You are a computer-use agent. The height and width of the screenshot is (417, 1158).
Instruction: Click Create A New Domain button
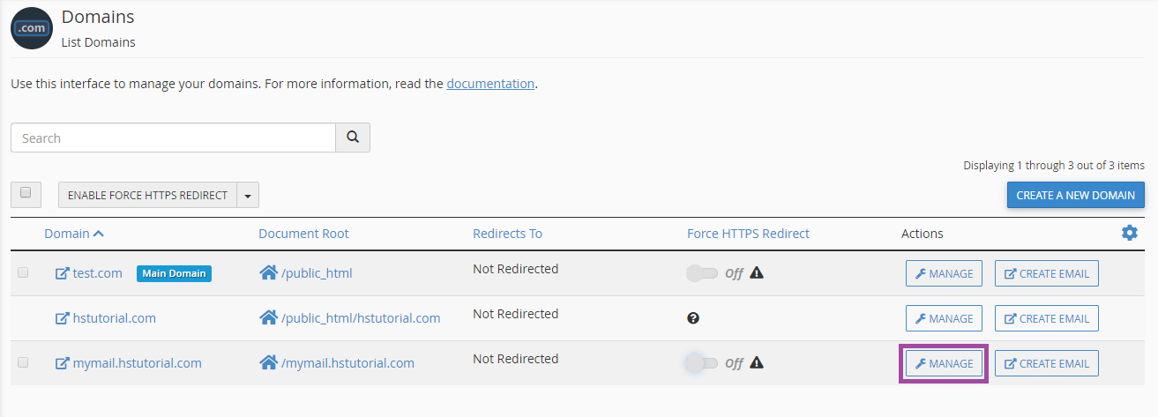point(1075,196)
